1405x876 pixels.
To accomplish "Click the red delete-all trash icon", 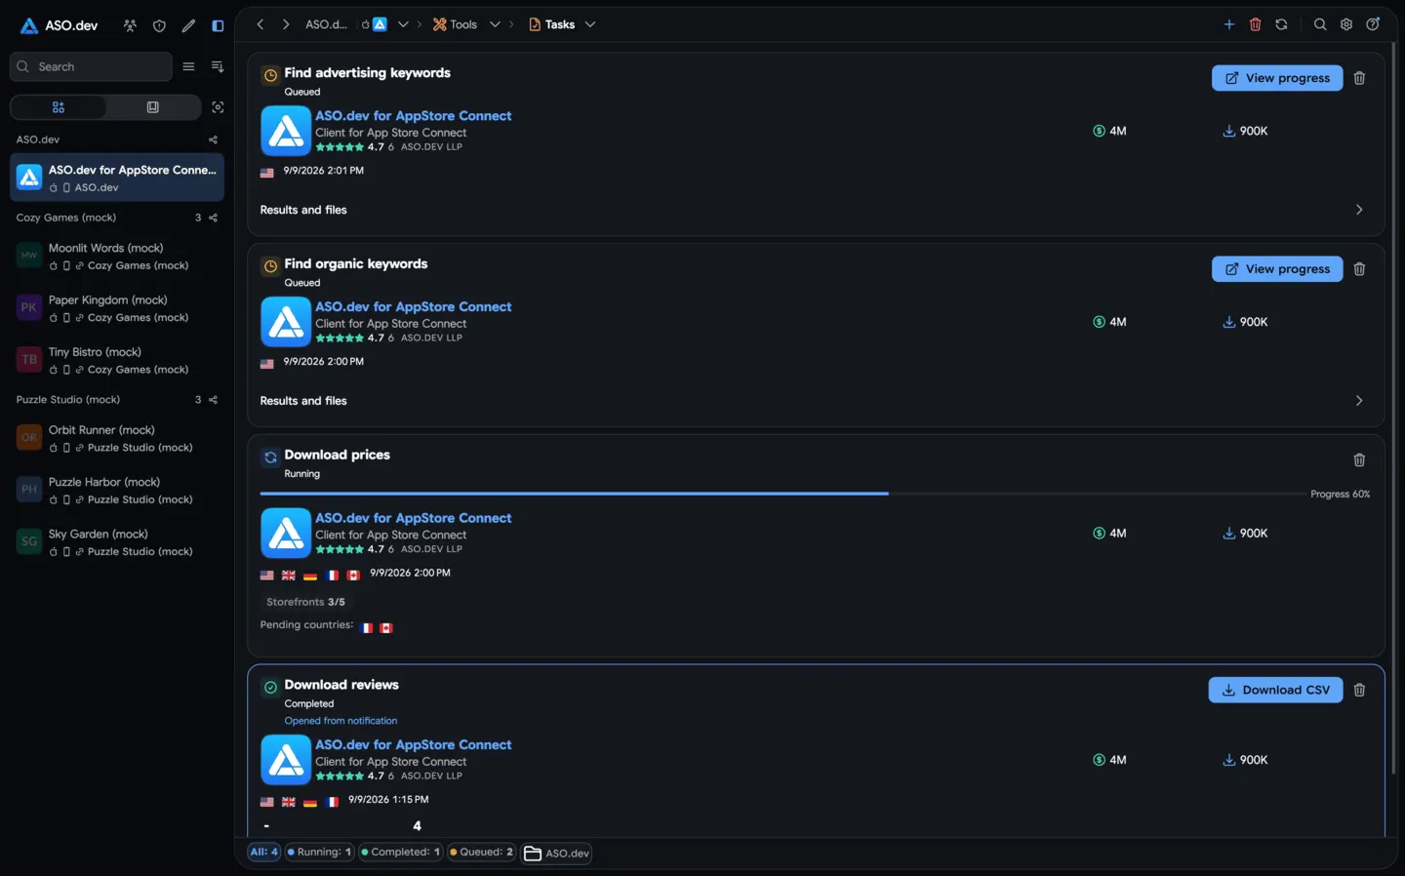I will (1256, 24).
